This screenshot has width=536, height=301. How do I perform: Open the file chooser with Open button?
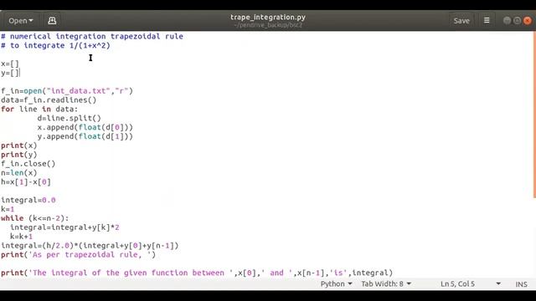[x=20, y=21]
